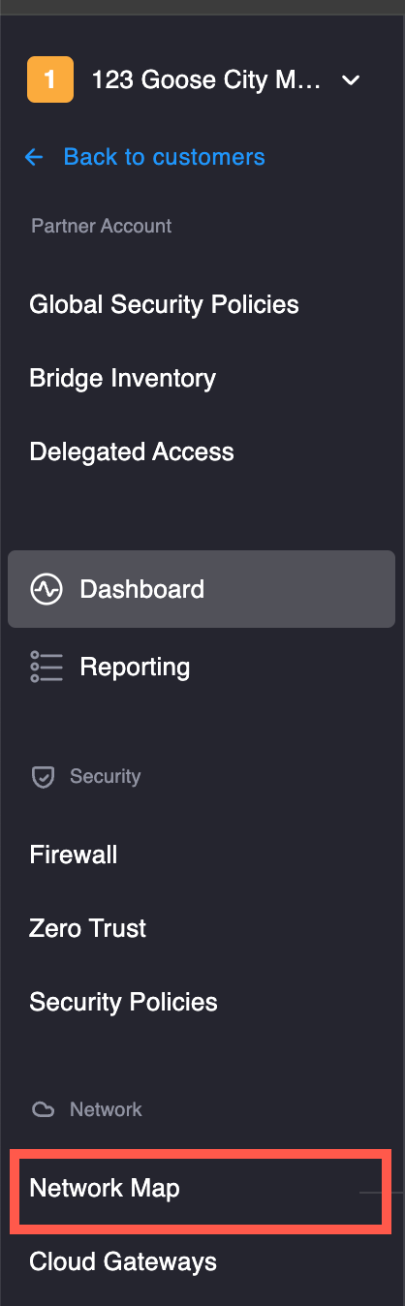The image size is (405, 1306).
Task: Click the Network cloud icon
Action: (x=43, y=1110)
